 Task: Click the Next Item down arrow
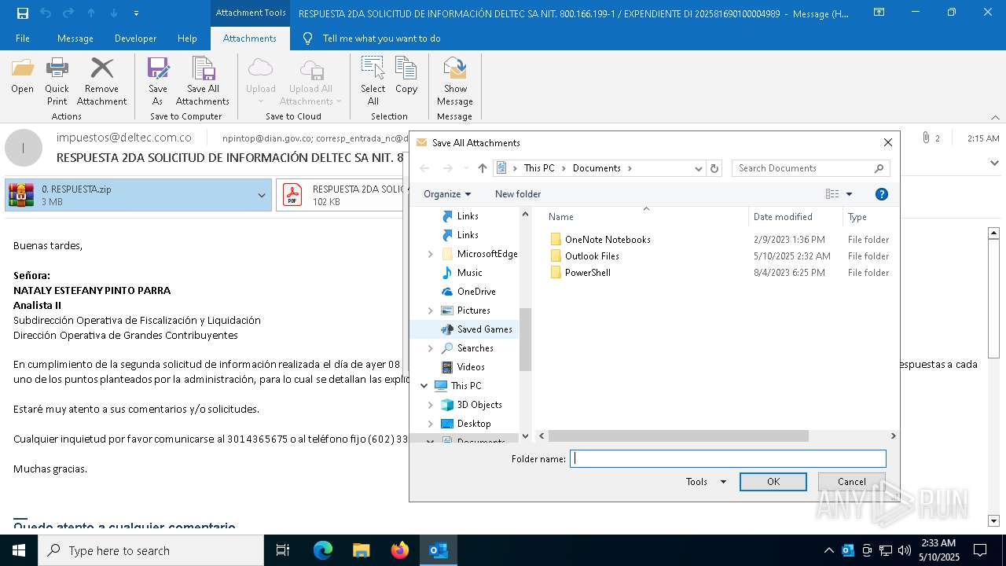click(114, 13)
